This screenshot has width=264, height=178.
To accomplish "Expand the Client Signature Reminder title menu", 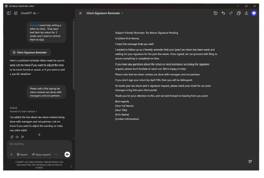I will 105,13.
